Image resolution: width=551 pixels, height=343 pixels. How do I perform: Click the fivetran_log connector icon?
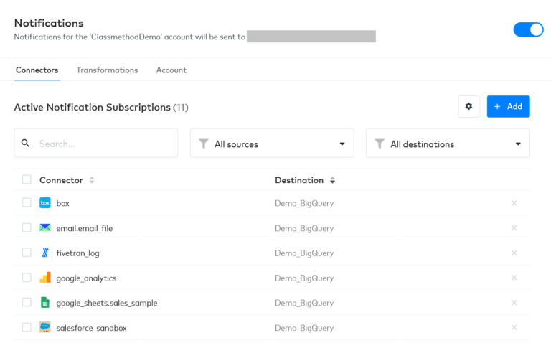[x=45, y=253]
